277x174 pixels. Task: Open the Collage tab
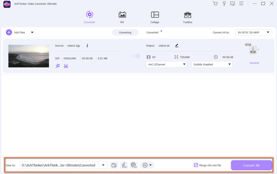pos(155,17)
